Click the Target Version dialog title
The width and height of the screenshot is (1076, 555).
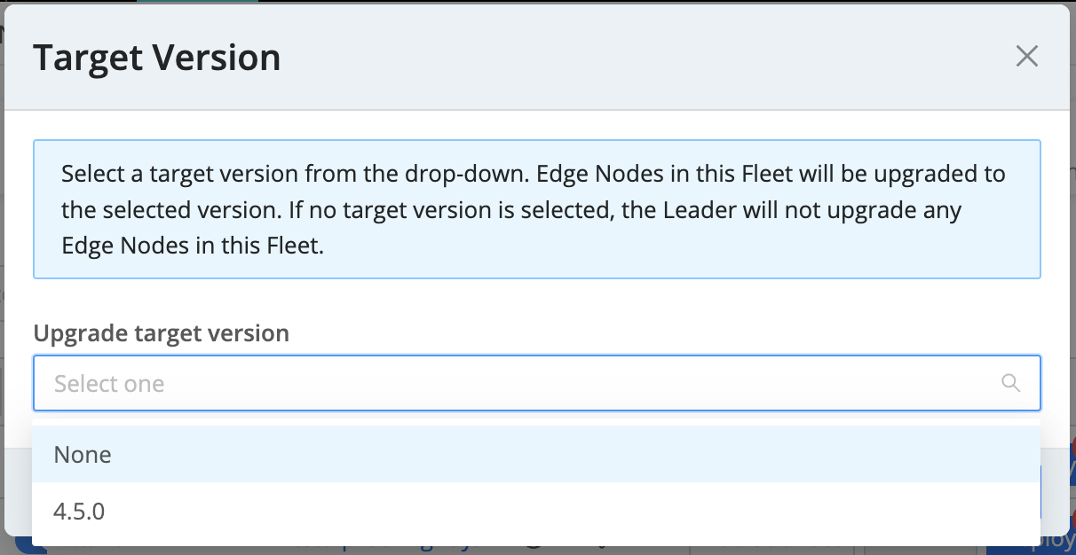pos(157,59)
